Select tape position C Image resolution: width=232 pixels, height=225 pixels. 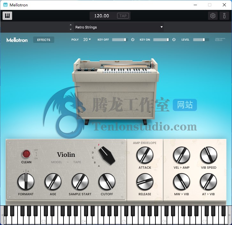click(x=93, y=157)
